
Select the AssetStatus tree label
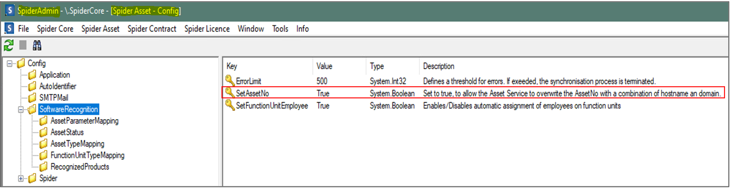(67, 132)
